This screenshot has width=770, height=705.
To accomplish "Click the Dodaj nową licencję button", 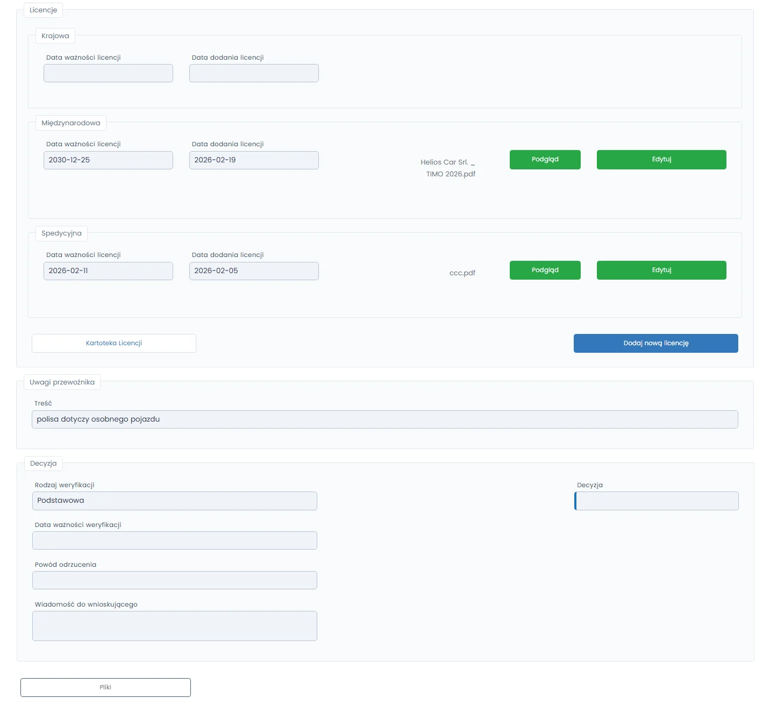I will pyautogui.click(x=655, y=344).
